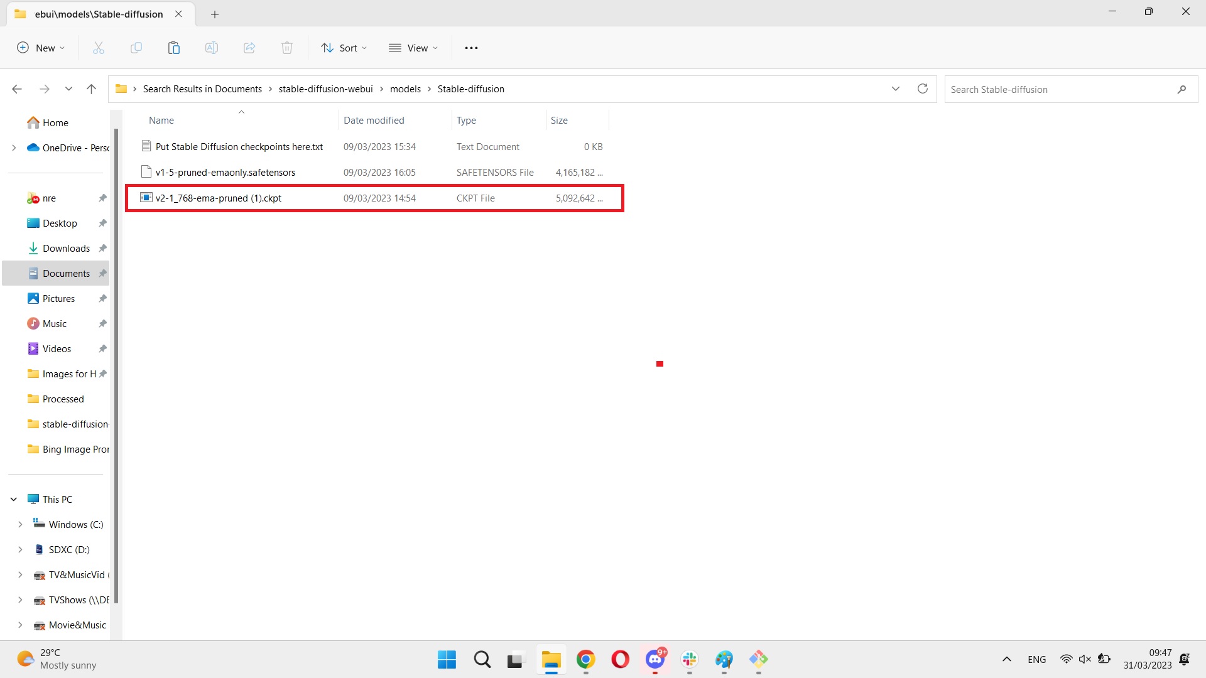Screen dimensions: 1206x678
Task: Click the Rename icon in the toolbar
Action: pos(211,47)
